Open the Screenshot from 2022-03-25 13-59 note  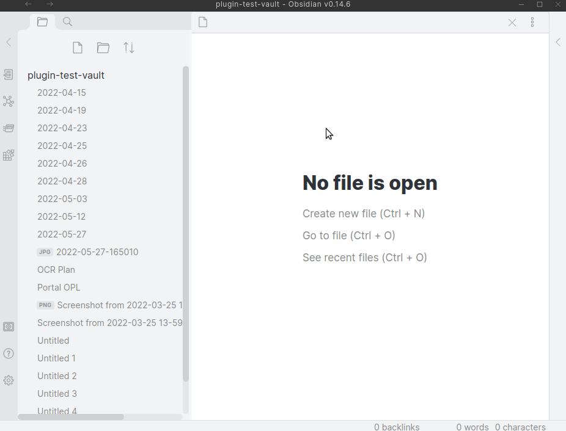click(x=109, y=323)
